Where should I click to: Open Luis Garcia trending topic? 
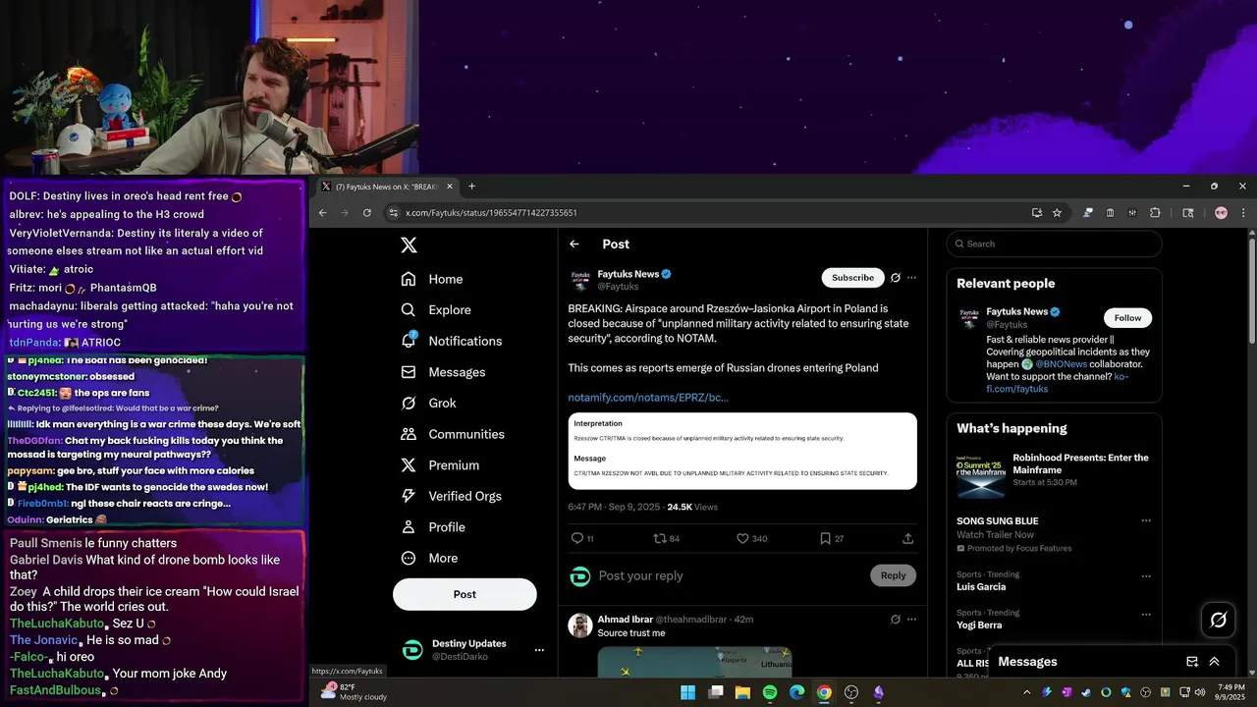(981, 587)
